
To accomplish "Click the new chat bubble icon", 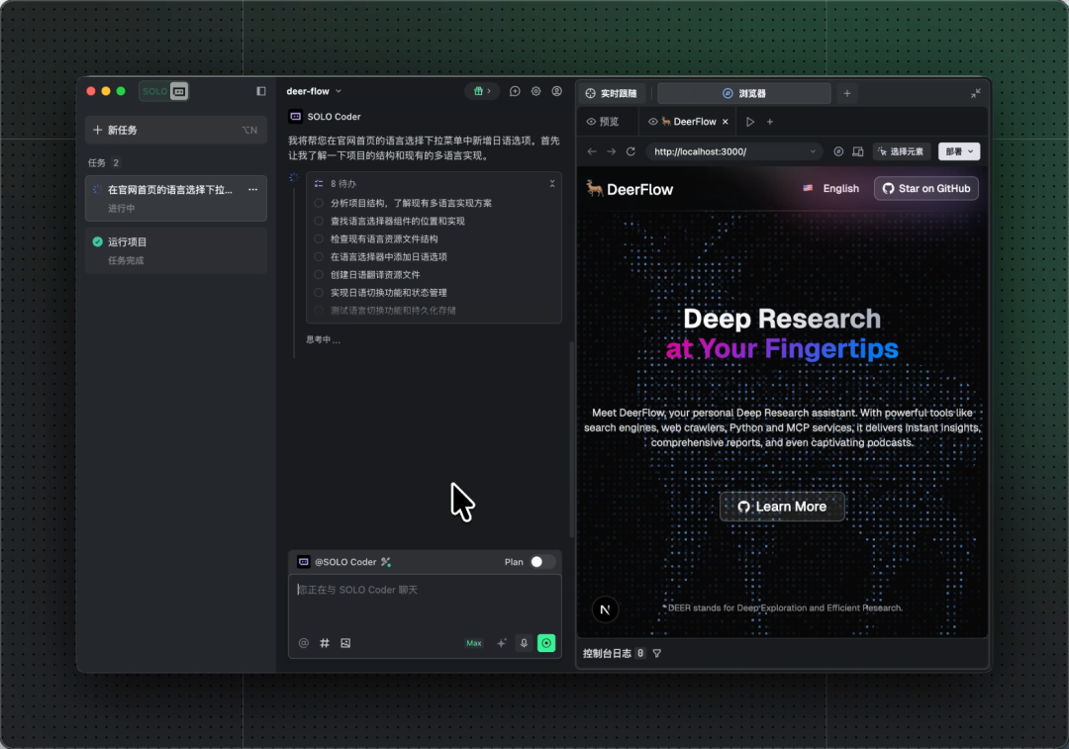I will 515,91.
